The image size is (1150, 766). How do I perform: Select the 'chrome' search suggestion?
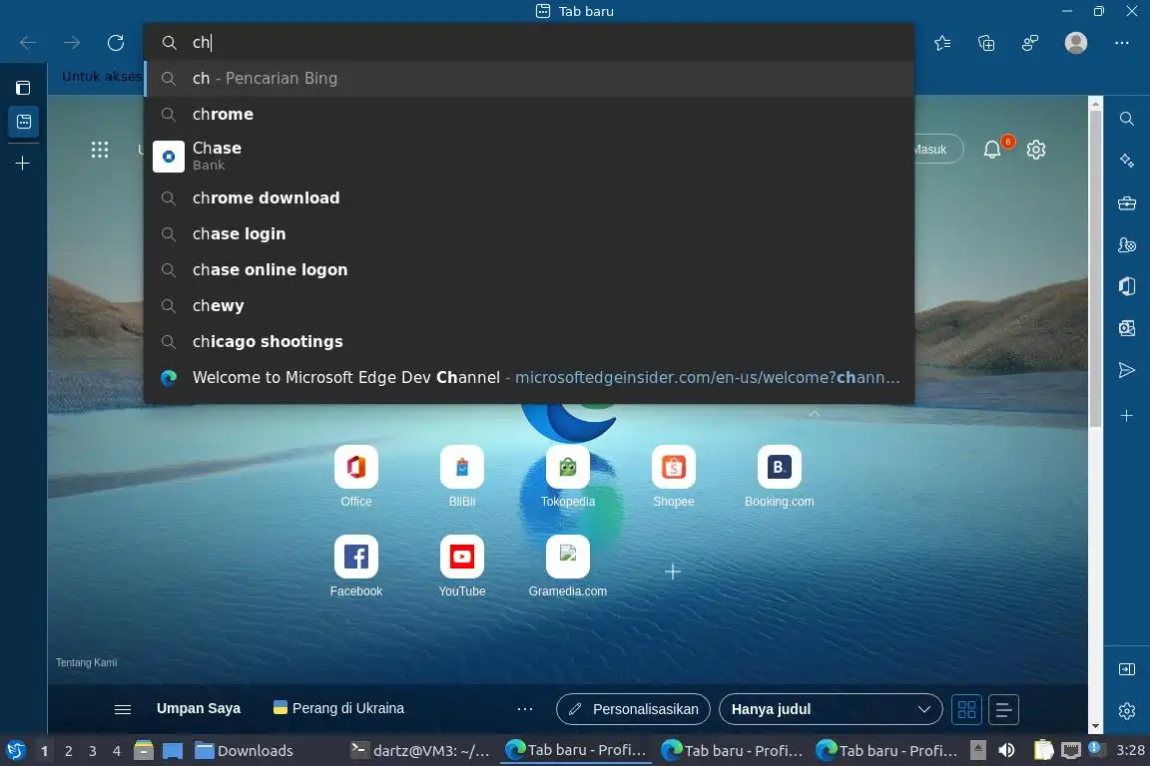coord(529,115)
